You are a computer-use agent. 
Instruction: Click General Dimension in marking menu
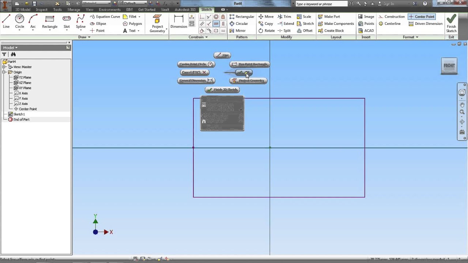pyautogui.click(x=196, y=81)
